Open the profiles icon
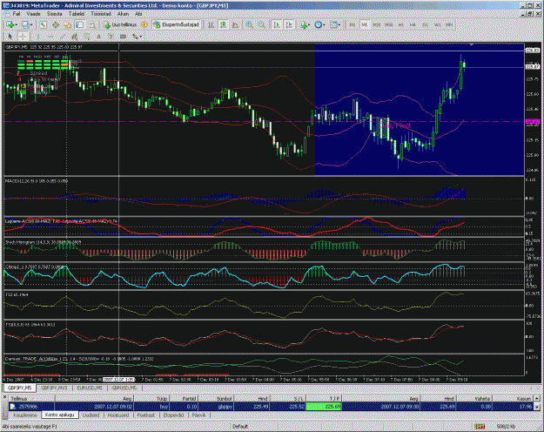Image resolution: width=544 pixels, height=432 pixels. click(x=25, y=24)
